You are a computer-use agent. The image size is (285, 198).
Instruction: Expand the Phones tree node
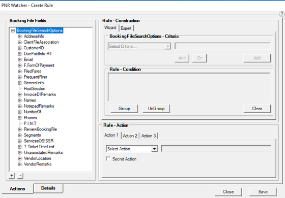20,118
